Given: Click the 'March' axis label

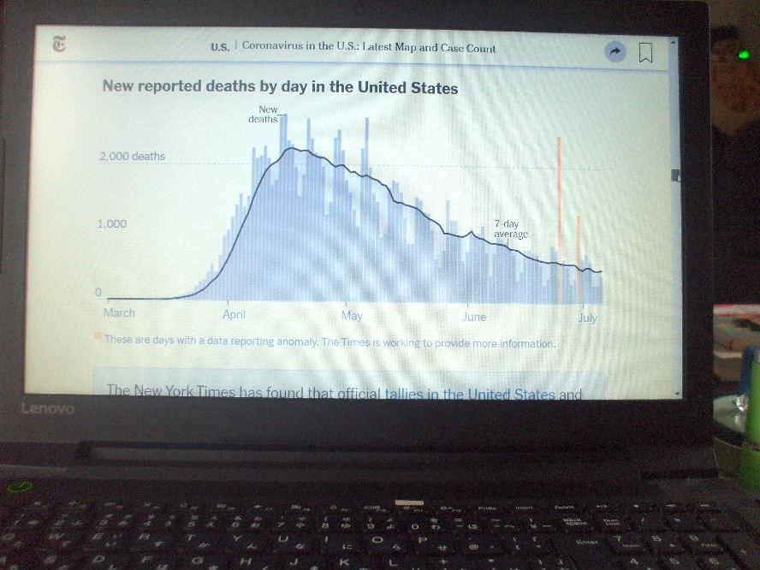Looking at the screenshot, I should (x=119, y=312).
